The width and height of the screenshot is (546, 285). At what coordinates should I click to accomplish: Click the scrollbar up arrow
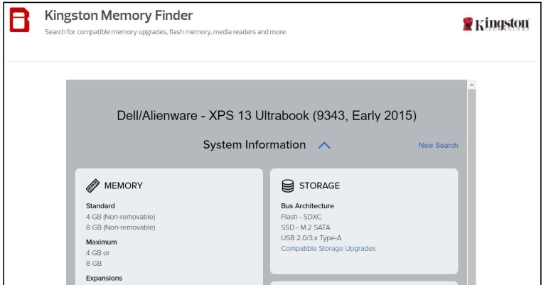click(x=472, y=85)
